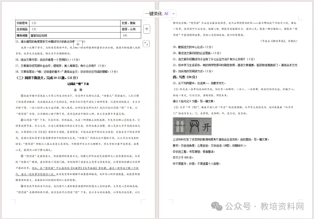
Task: Expand the dropdown arrow beside 一键美化 AI
Action: tap(174, 14)
